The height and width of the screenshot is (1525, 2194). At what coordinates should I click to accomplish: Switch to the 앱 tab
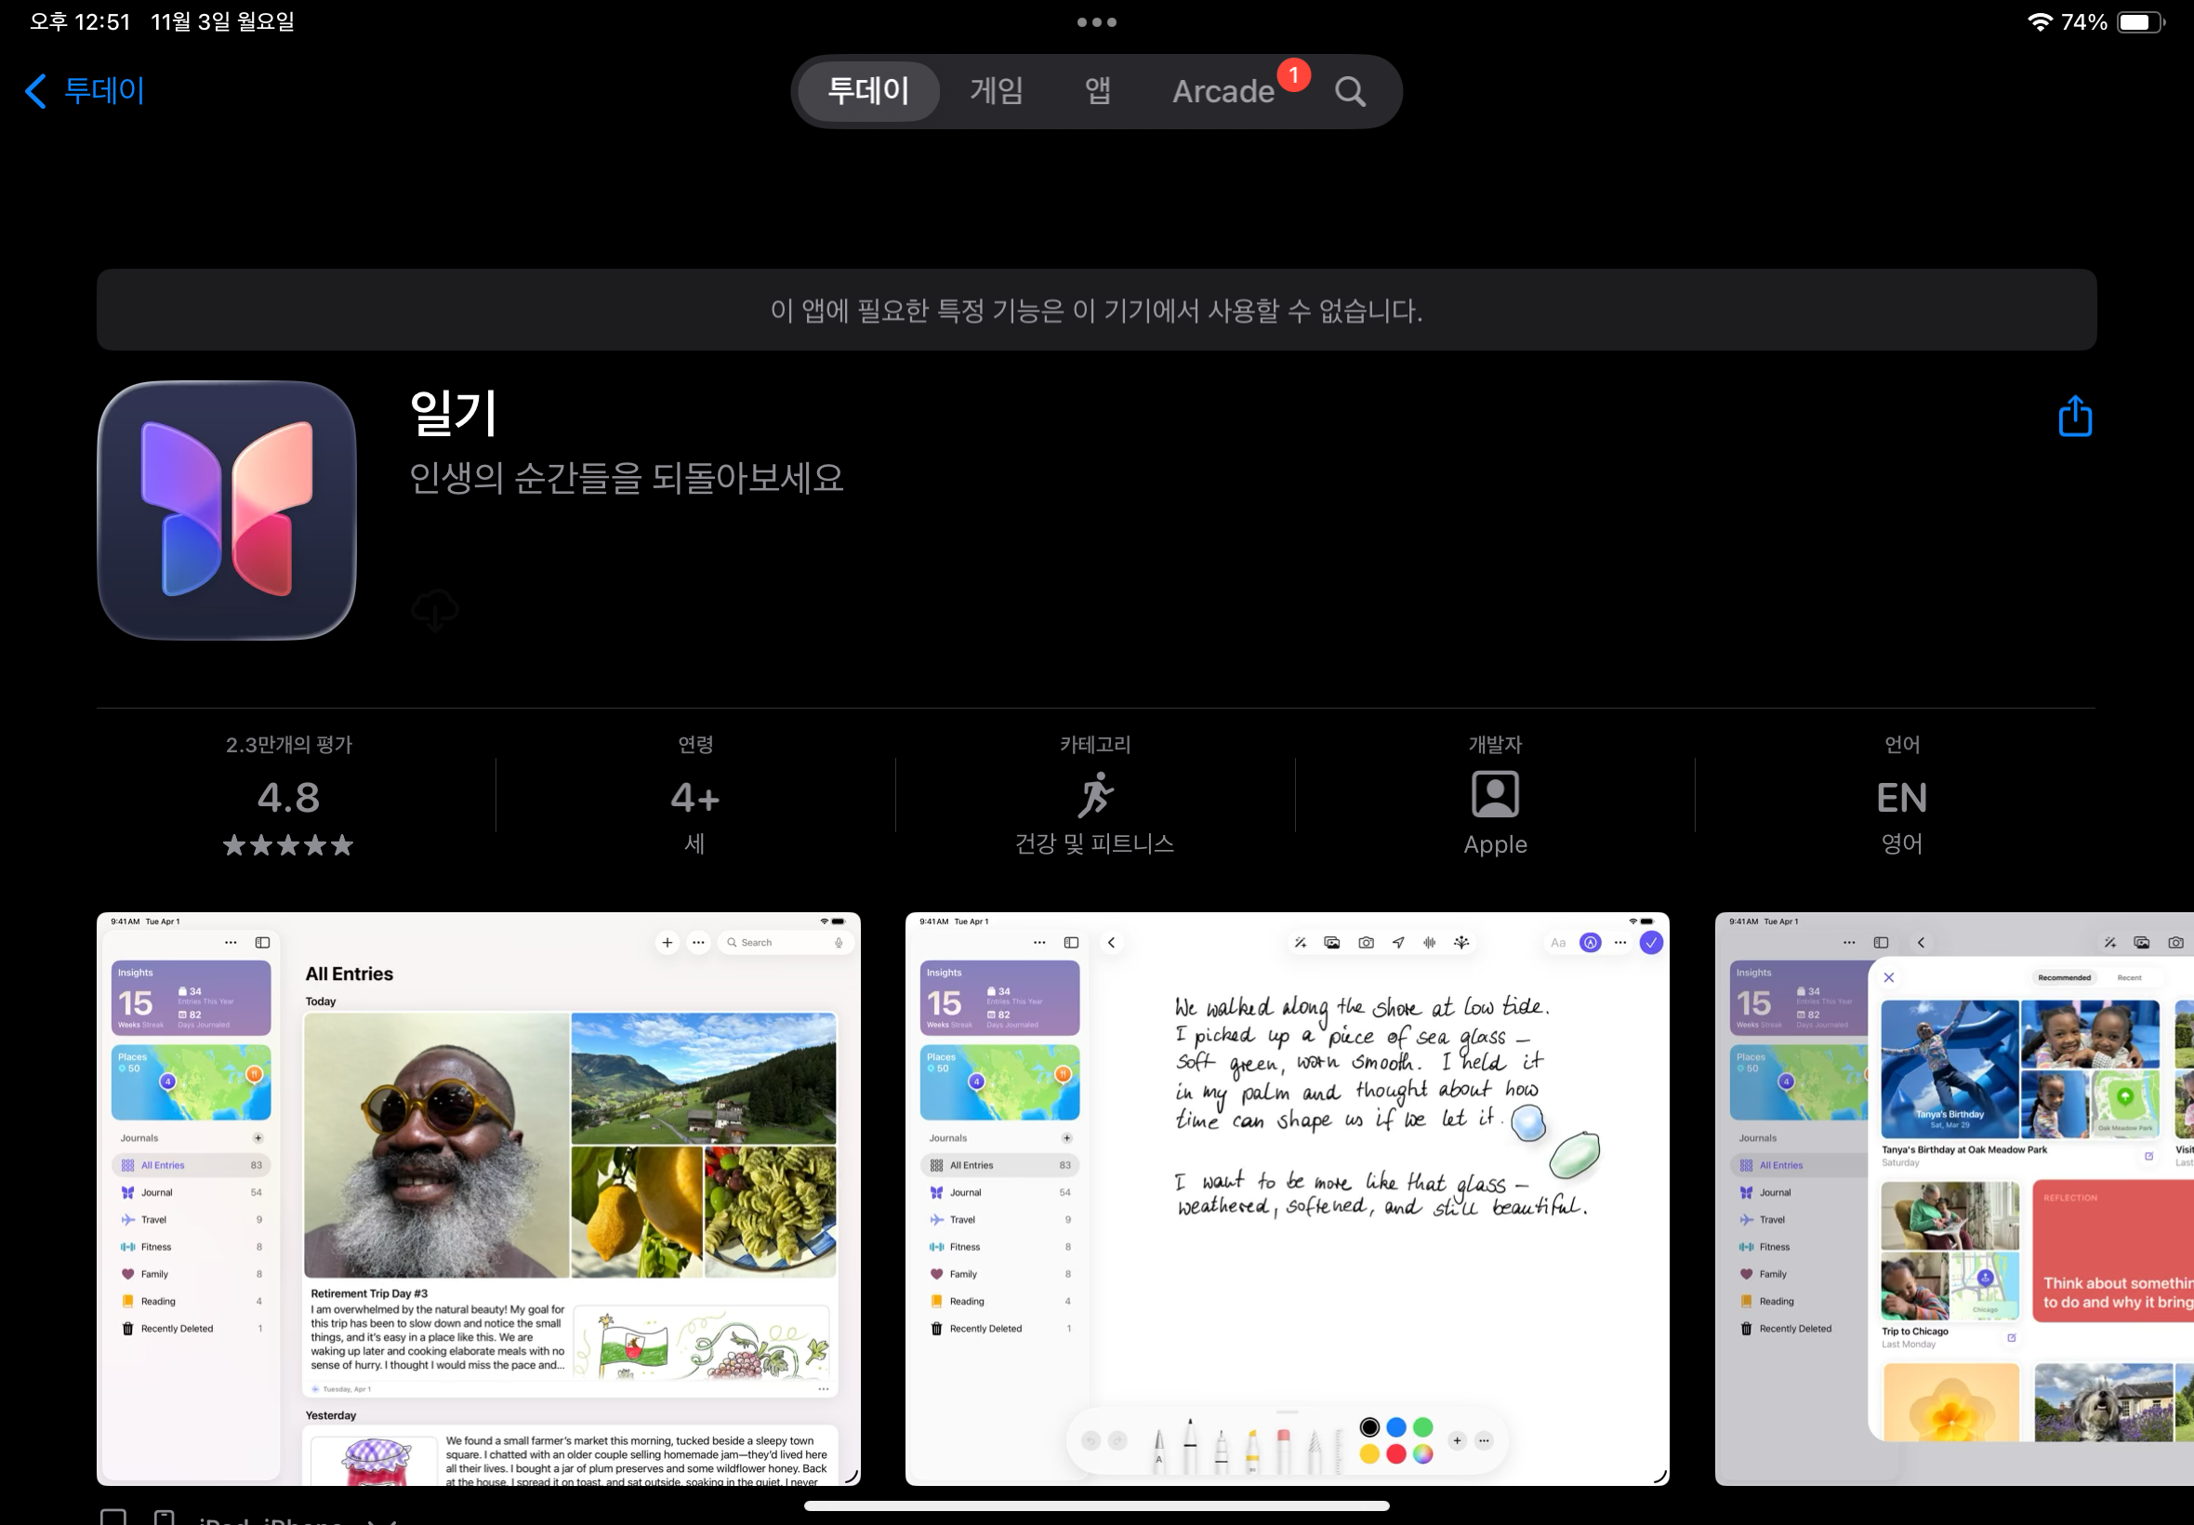pos(1098,92)
